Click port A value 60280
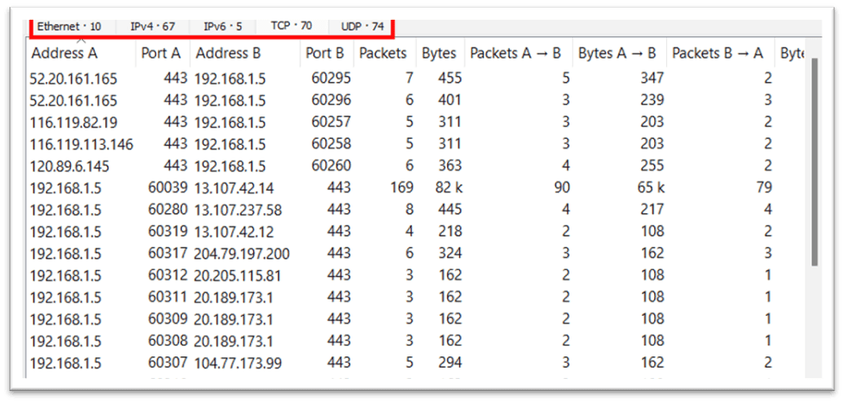The height and width of the screenshot is (403, 844). pos(168,210)
